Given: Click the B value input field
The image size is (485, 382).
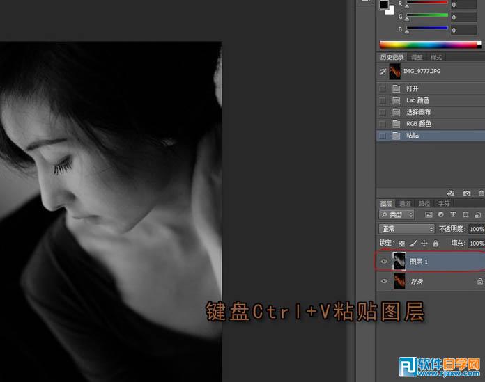Looking at the screenshot, I should [x=463, y=30].
